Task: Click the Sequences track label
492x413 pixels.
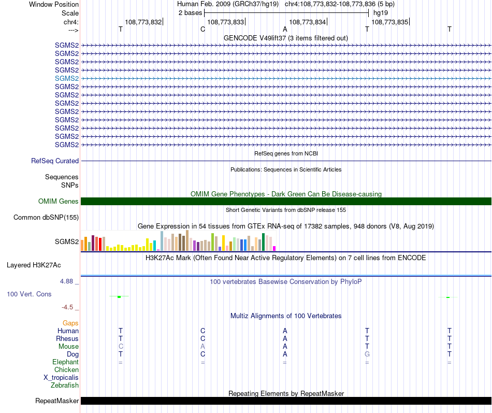Action: 62,177
